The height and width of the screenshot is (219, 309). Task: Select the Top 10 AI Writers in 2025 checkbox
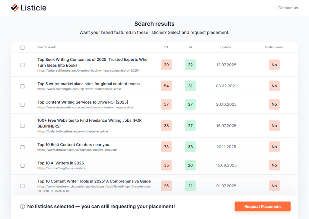click(x=22, y=165)
